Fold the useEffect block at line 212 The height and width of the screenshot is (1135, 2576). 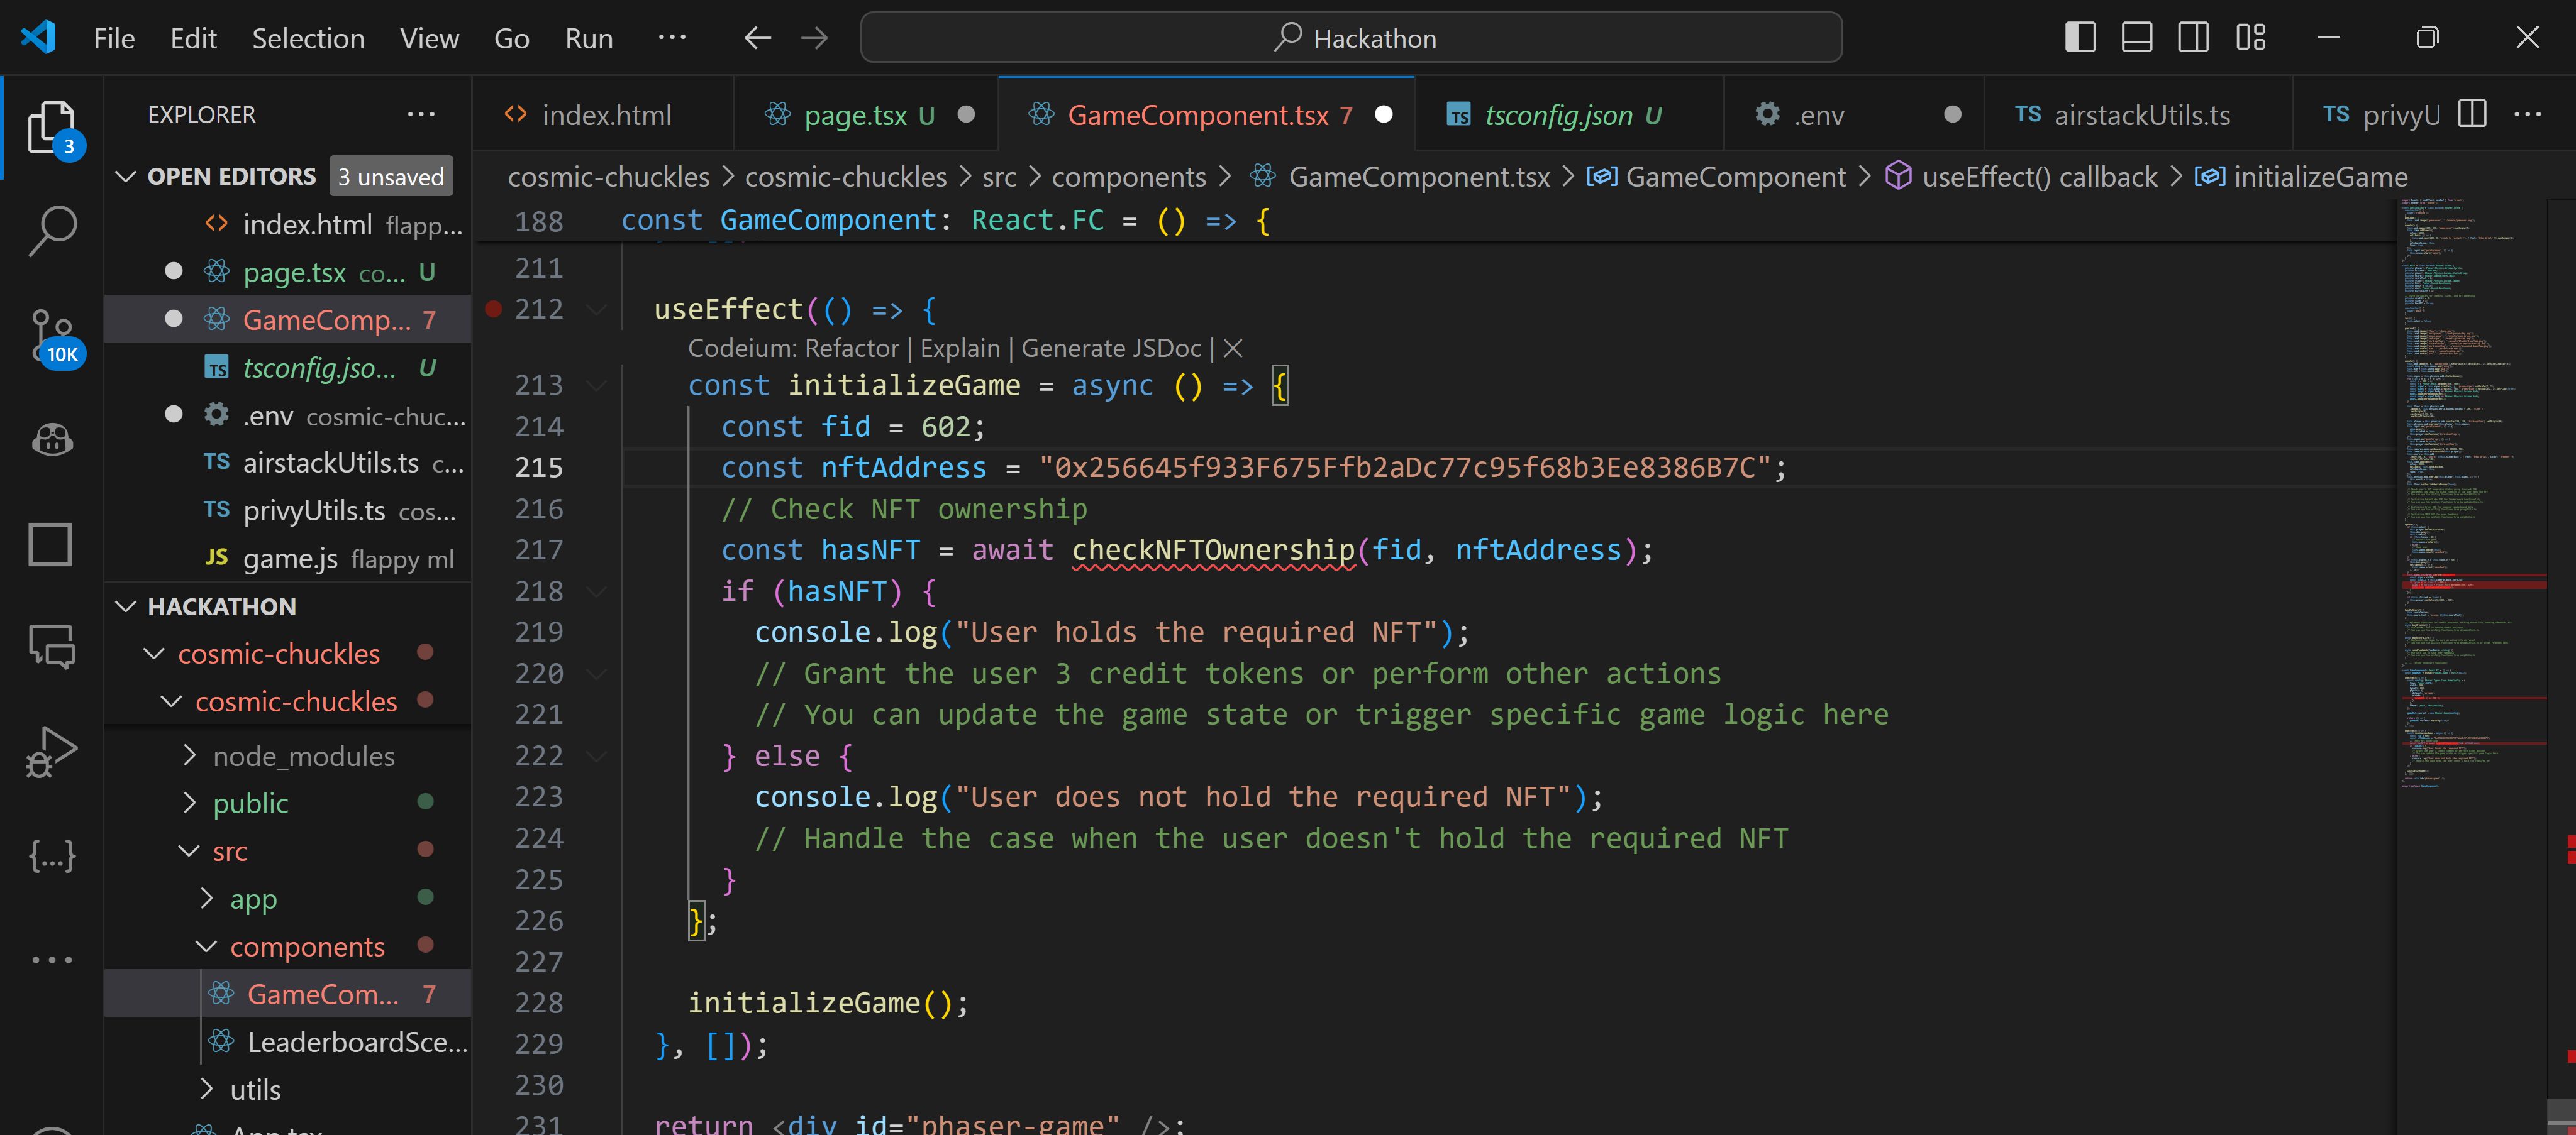coord(596,309)
